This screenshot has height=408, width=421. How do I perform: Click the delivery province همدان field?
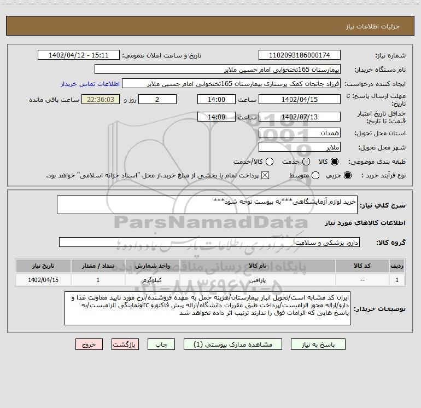[x=300, y=133]
